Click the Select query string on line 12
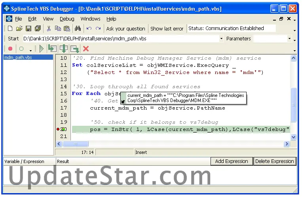The image size is (302, 197). [175, 72]
